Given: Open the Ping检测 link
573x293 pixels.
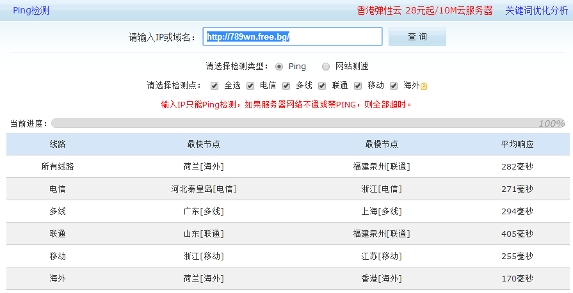Looking at the screenshot, I should coord(31,10).
